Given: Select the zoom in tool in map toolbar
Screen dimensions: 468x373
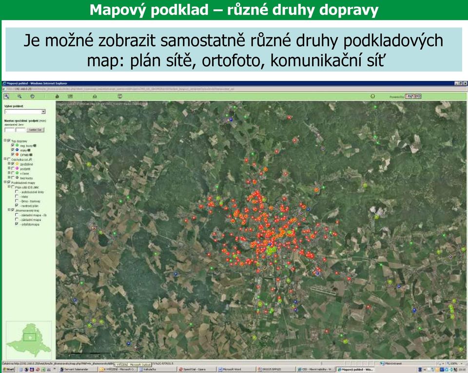Looking at the screenshot, I should coord(6,96).
